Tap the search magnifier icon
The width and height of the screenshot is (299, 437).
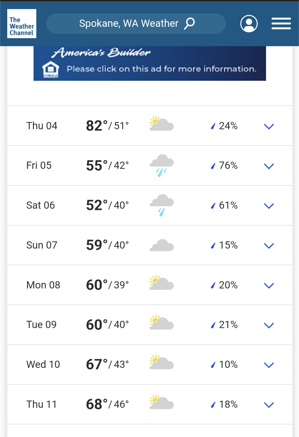click(x=190, y=24)
